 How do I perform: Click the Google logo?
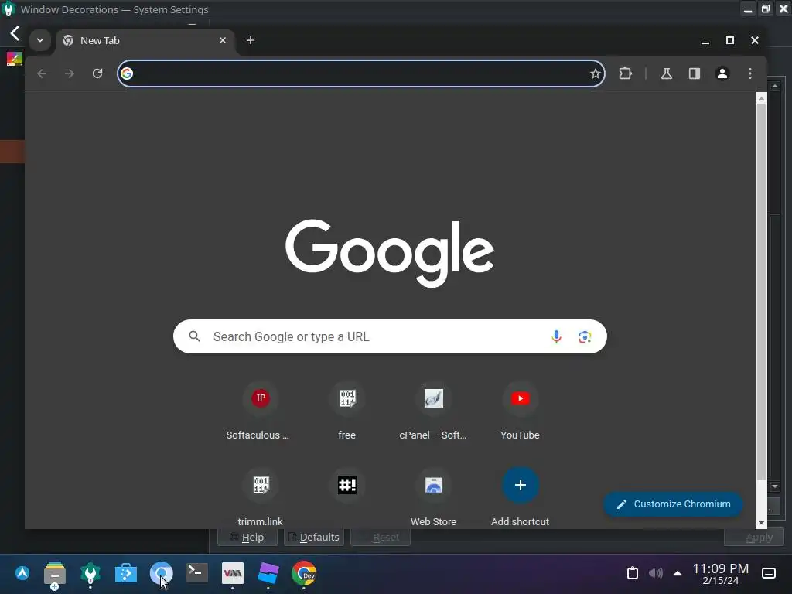pos(390,253)
